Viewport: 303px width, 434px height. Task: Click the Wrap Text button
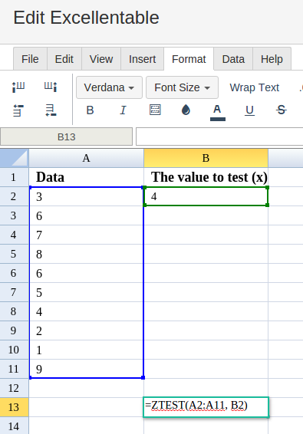[254, 87]
